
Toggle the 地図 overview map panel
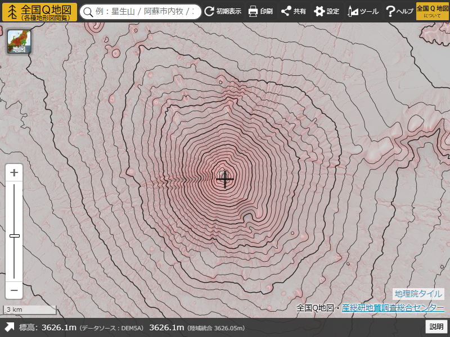[x=19, y=41]
